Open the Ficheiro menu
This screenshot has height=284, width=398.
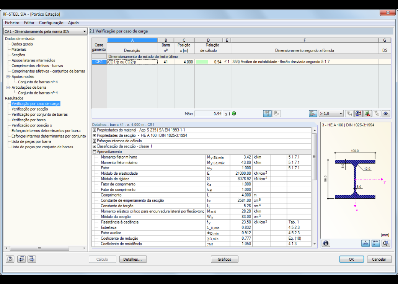(x=12, y=23)
